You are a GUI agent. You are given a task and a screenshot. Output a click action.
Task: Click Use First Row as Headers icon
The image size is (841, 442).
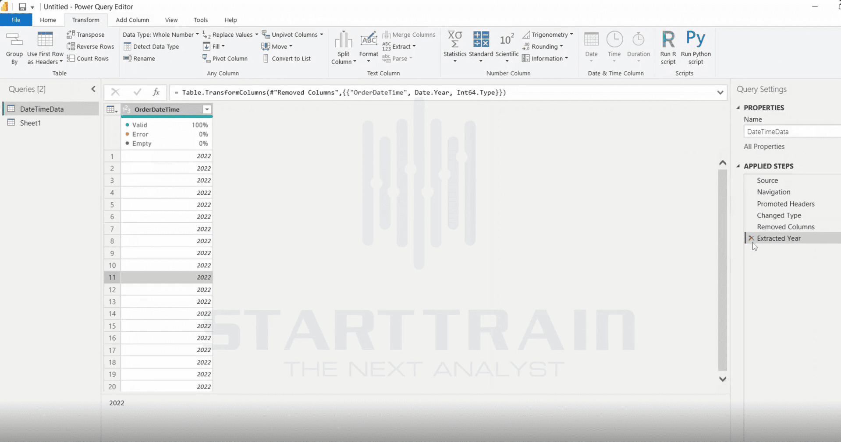click(45, 40)
